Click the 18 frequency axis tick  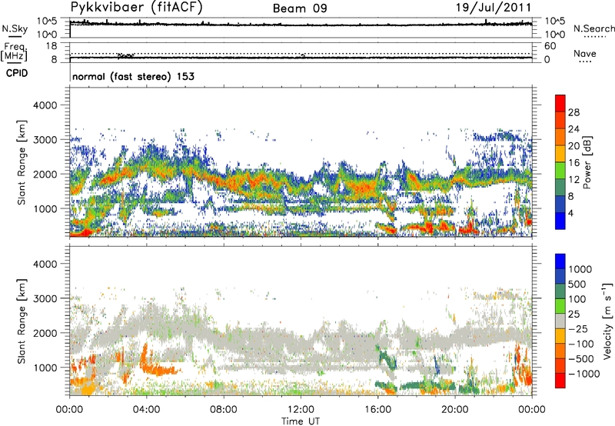coord(52,46)
